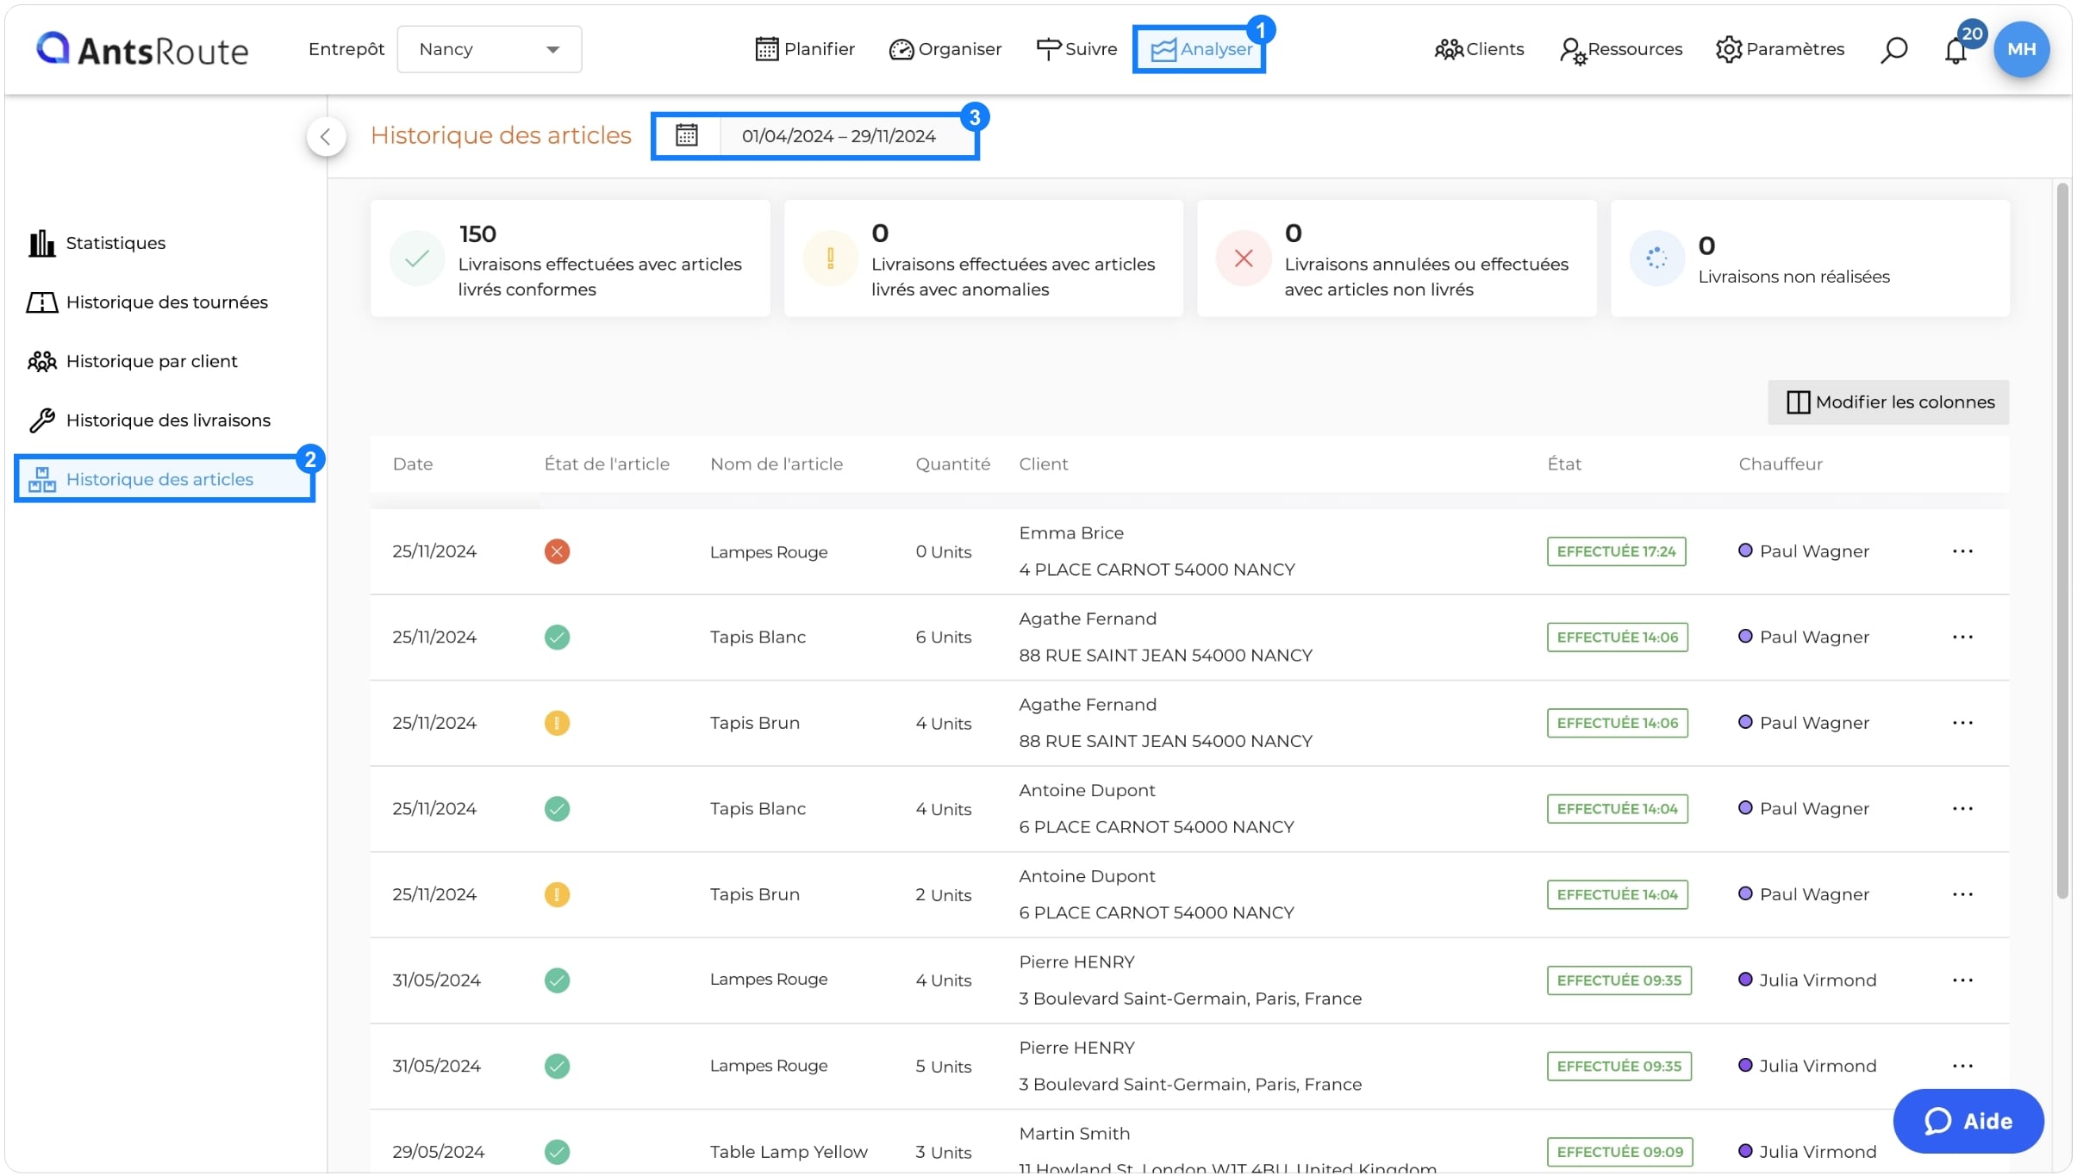
Task: Open the MH user avatar menu
Action: [x=2021, y=49]
